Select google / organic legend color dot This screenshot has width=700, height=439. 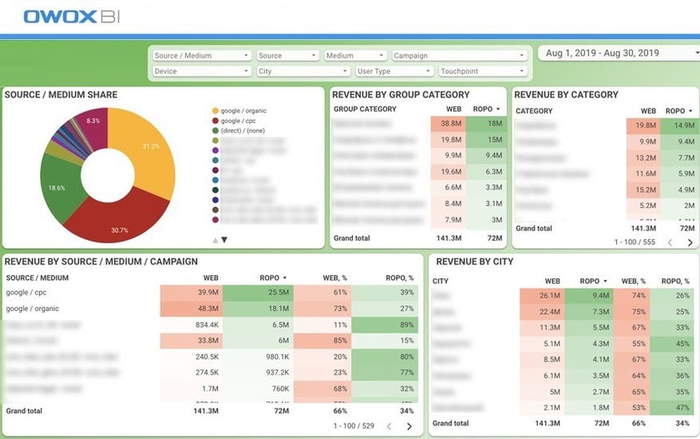tap(215, 110)
